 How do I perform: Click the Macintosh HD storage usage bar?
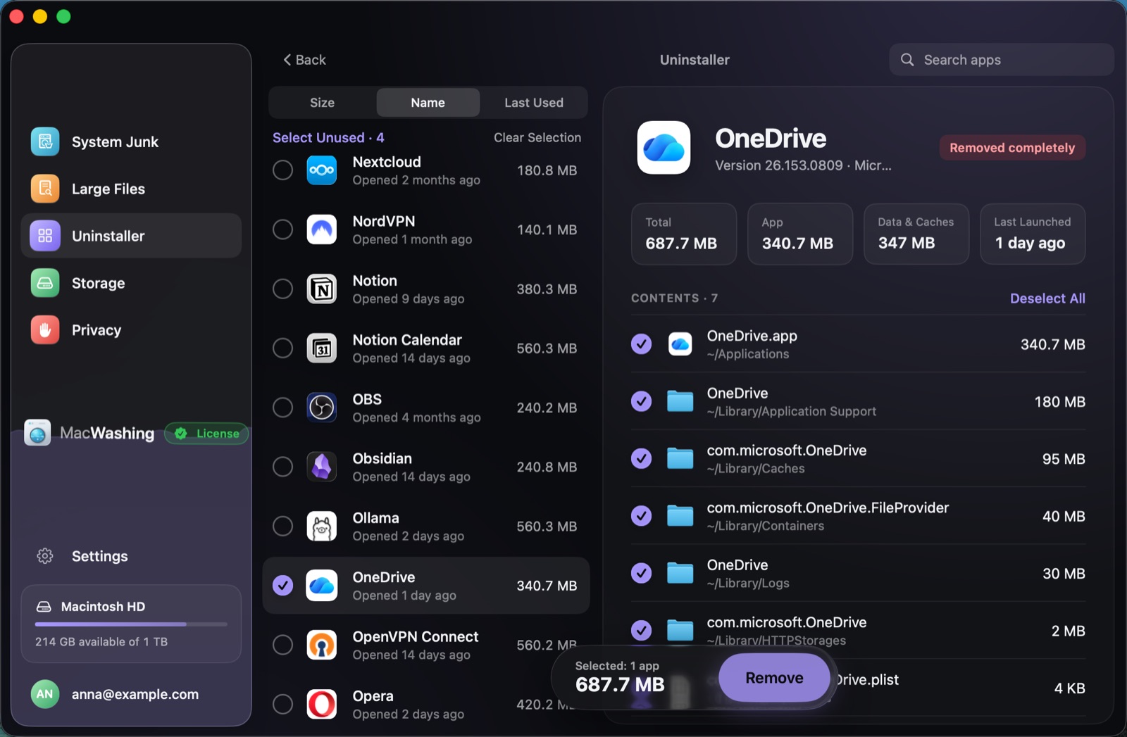click(x=131, y=624)
